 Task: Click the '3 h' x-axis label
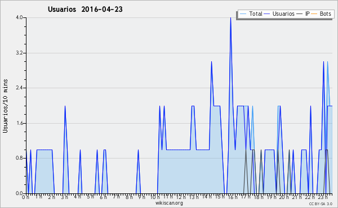(x=64, y=197)
